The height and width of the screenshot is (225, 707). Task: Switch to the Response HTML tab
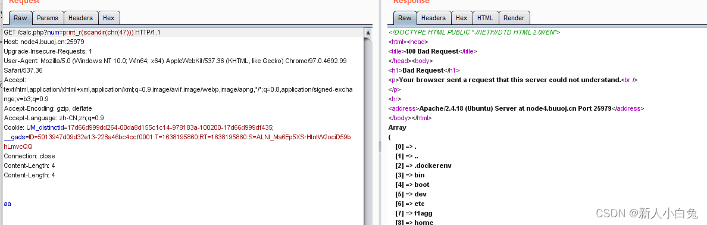(x=485, y=18)
